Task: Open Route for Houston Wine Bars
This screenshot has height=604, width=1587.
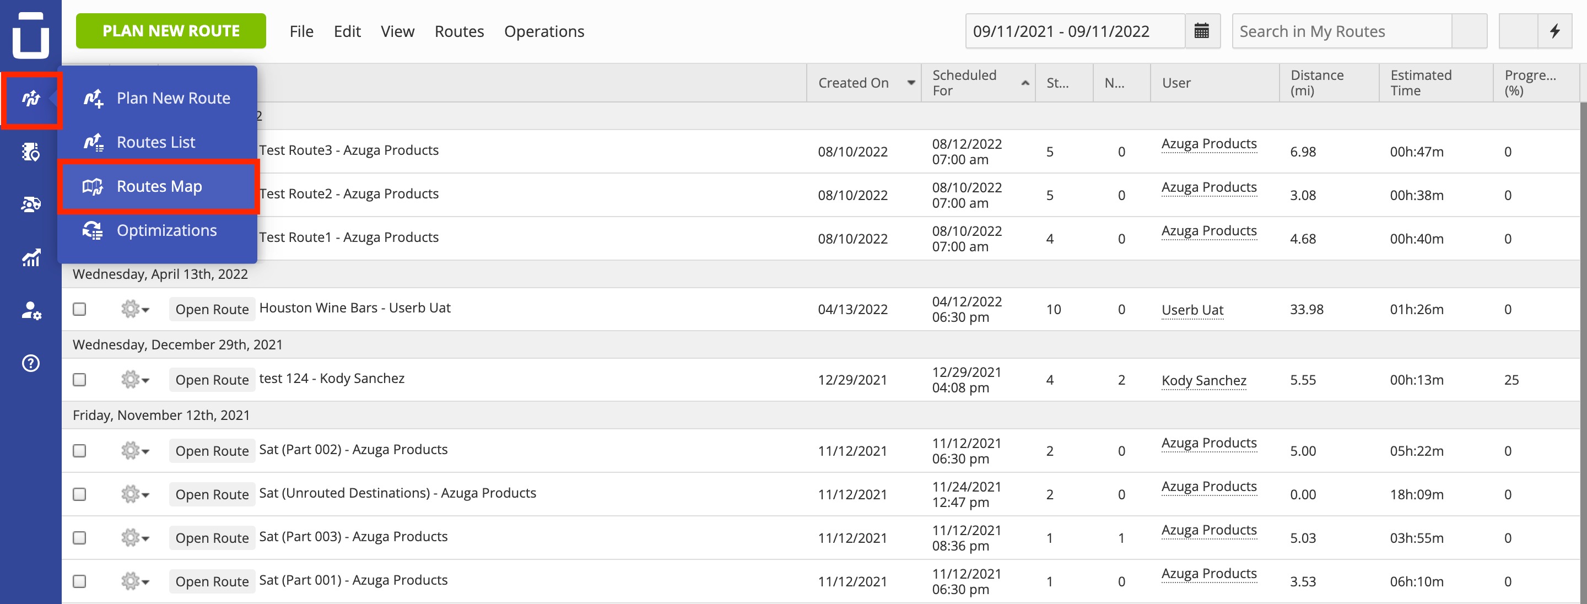Action: coord(212,309)
